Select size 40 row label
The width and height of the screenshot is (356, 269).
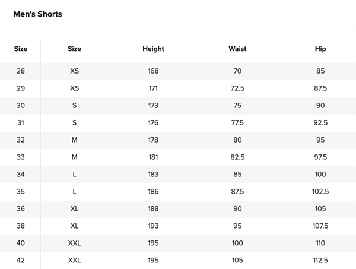click(21, 243)
